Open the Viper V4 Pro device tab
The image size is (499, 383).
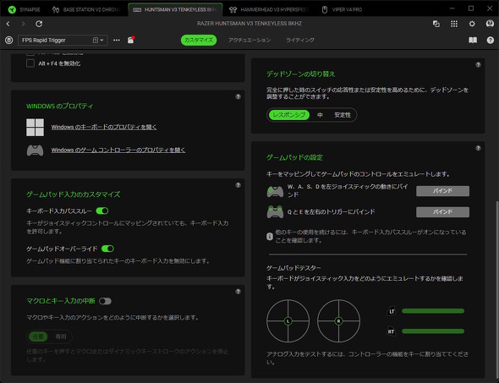click(x=342, y=9)
